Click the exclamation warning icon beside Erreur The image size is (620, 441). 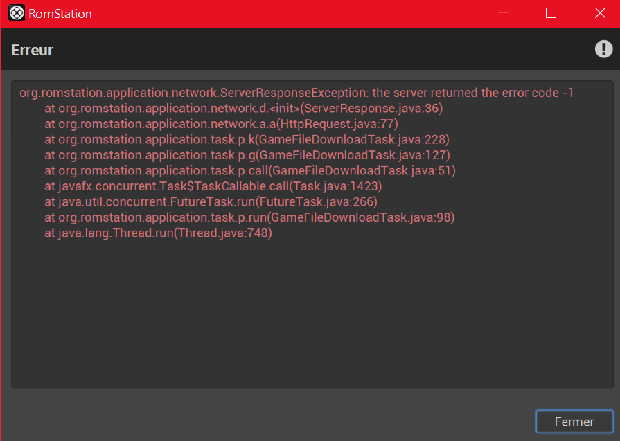click(603, 49)
